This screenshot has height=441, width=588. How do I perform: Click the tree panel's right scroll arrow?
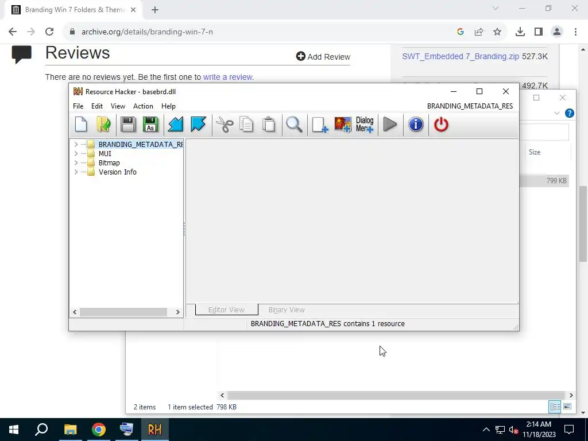[x=178, y=312]
